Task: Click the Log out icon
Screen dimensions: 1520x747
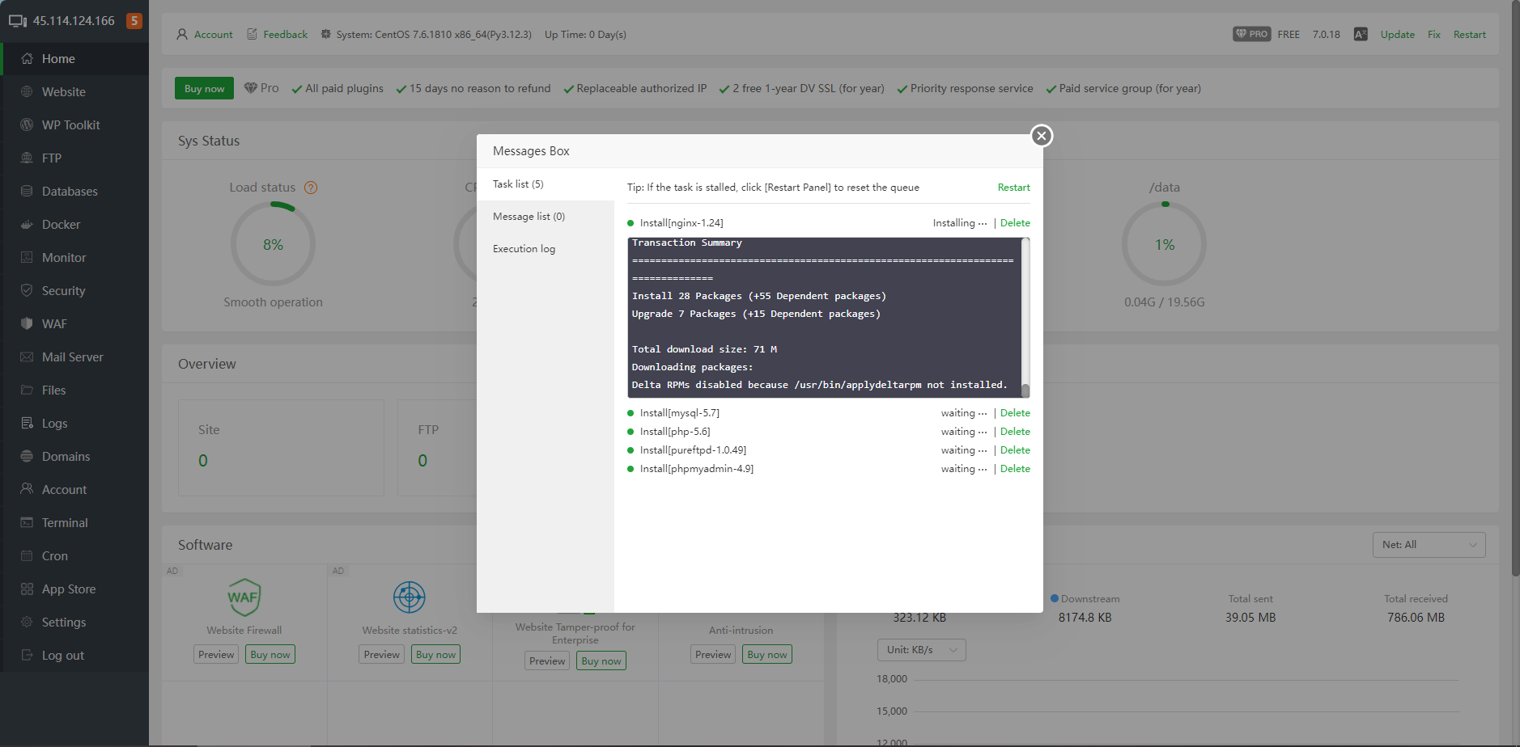Action: (27, 655)
